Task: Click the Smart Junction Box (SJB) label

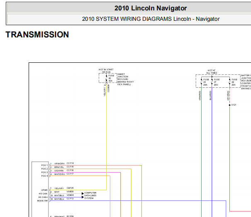Action: coord(125,79)
